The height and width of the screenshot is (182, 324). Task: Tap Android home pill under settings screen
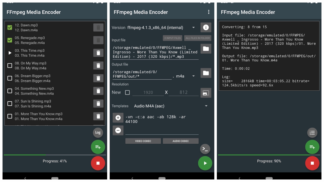click(x=162, y=178)
